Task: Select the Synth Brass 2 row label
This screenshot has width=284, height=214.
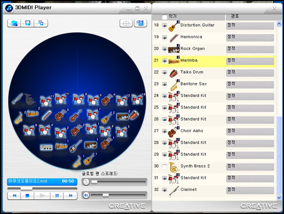Action: [x=195, y=166]
